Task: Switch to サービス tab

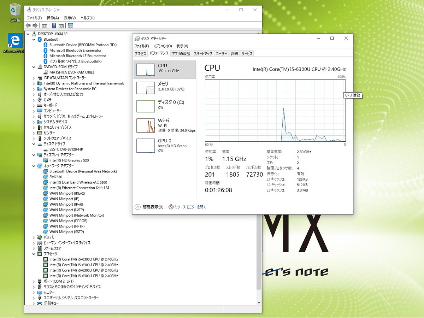Action: [247, 54]
